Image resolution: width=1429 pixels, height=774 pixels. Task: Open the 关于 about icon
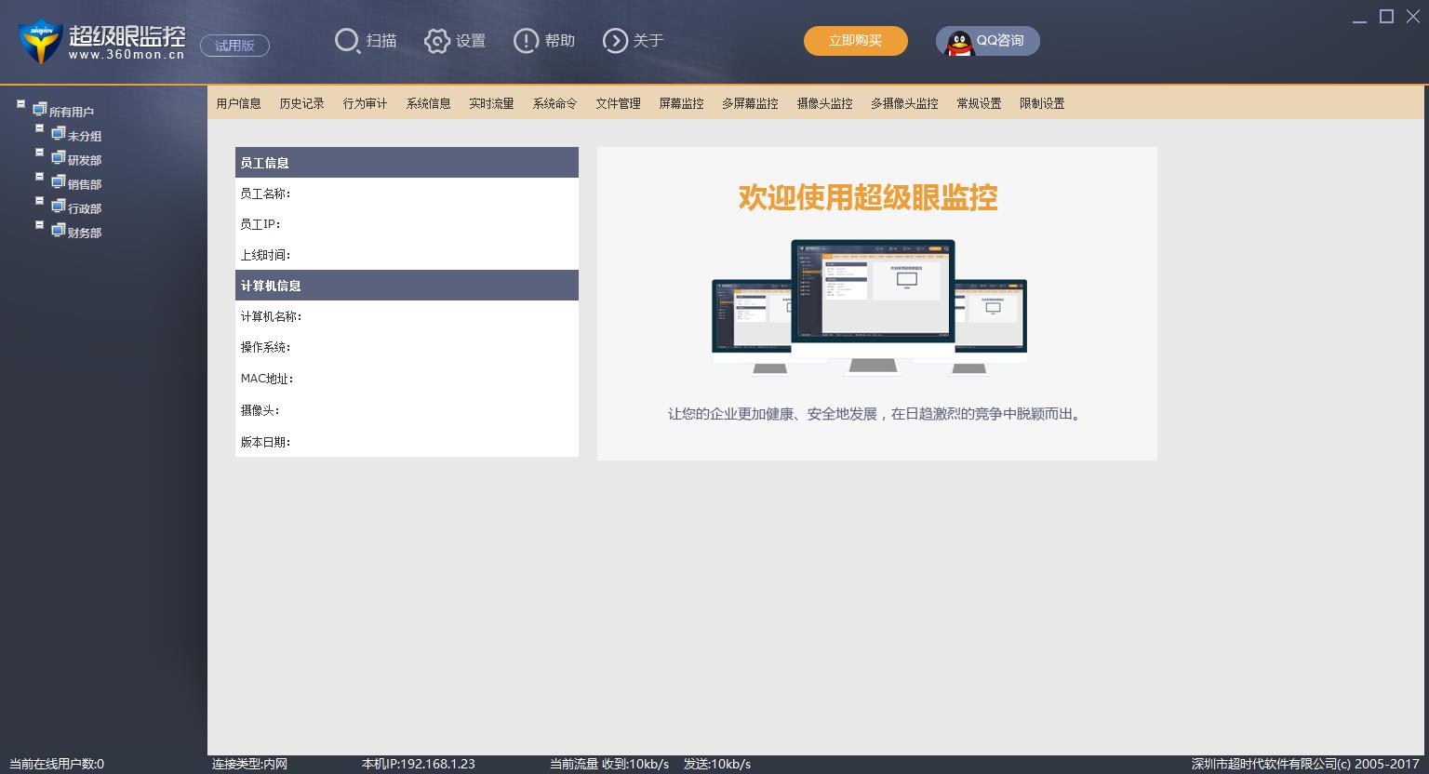click(615, 41)
